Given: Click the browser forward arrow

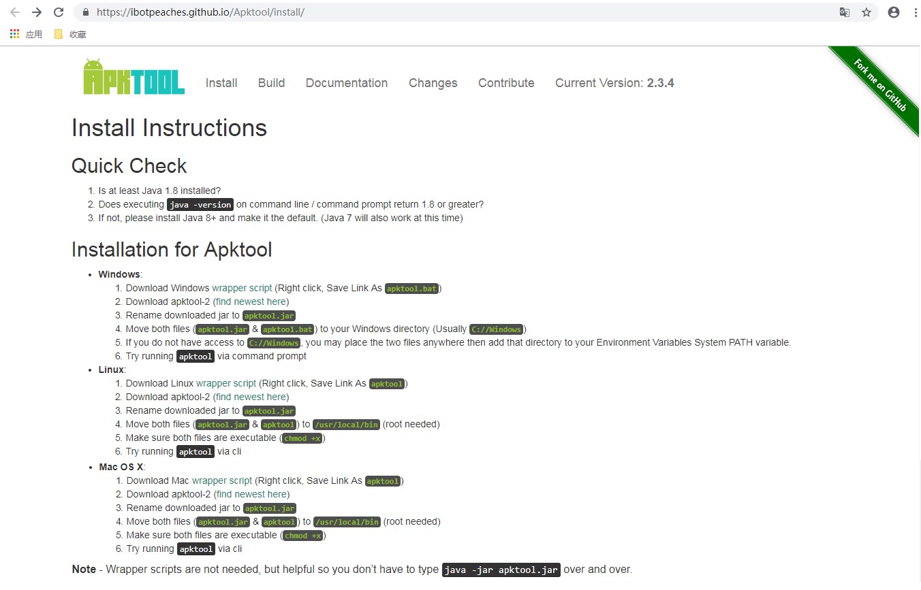Looking at the screenshot, I should (x=37, y=12).
